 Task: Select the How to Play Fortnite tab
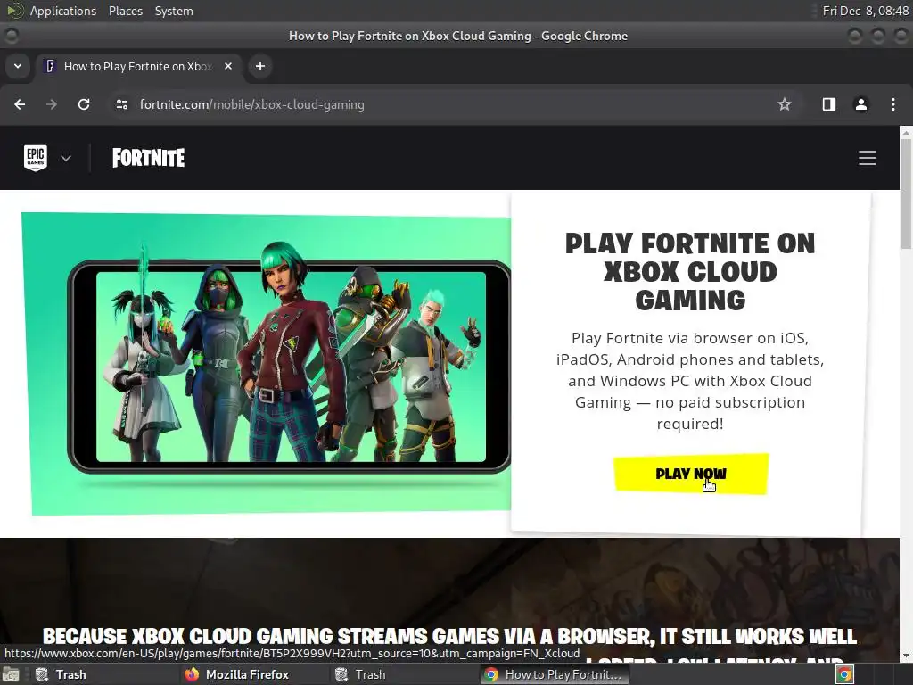(138, 66)
